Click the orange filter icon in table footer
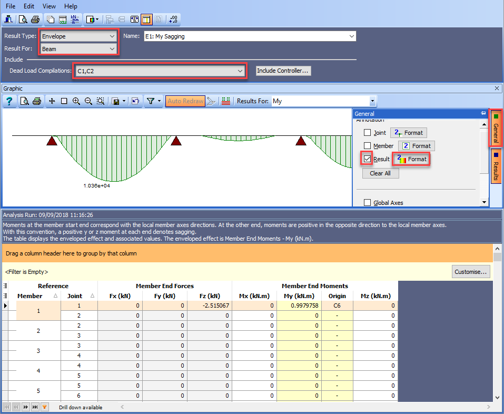This screenshot has width=504, height=414. pyautogui.click(x=45, y=407)
